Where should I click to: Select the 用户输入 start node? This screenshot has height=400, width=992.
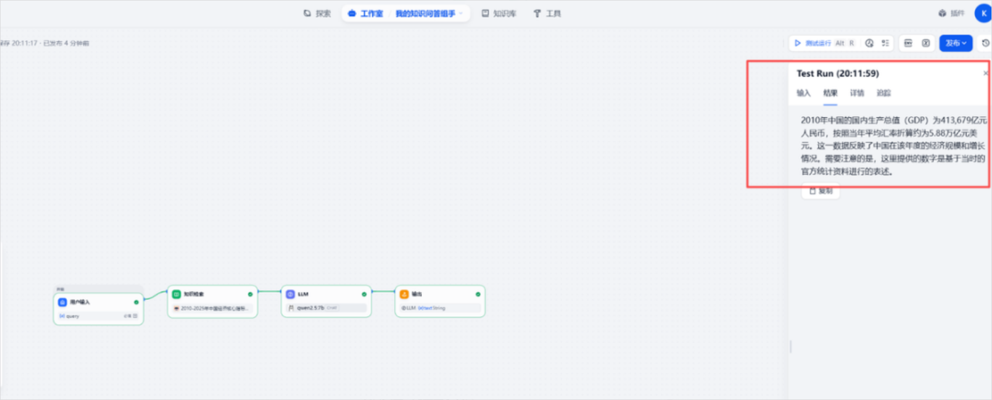99,309
